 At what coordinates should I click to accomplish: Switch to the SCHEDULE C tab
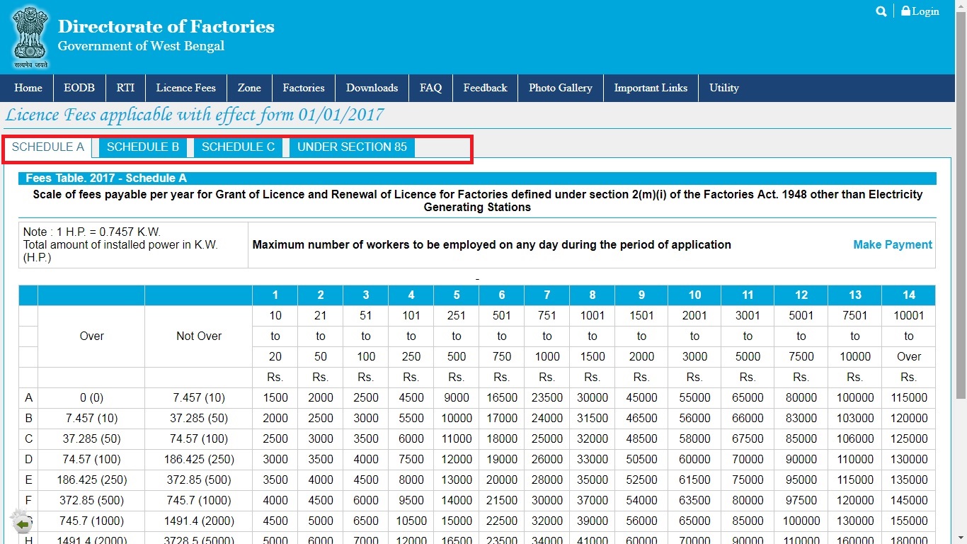[238, 147]
